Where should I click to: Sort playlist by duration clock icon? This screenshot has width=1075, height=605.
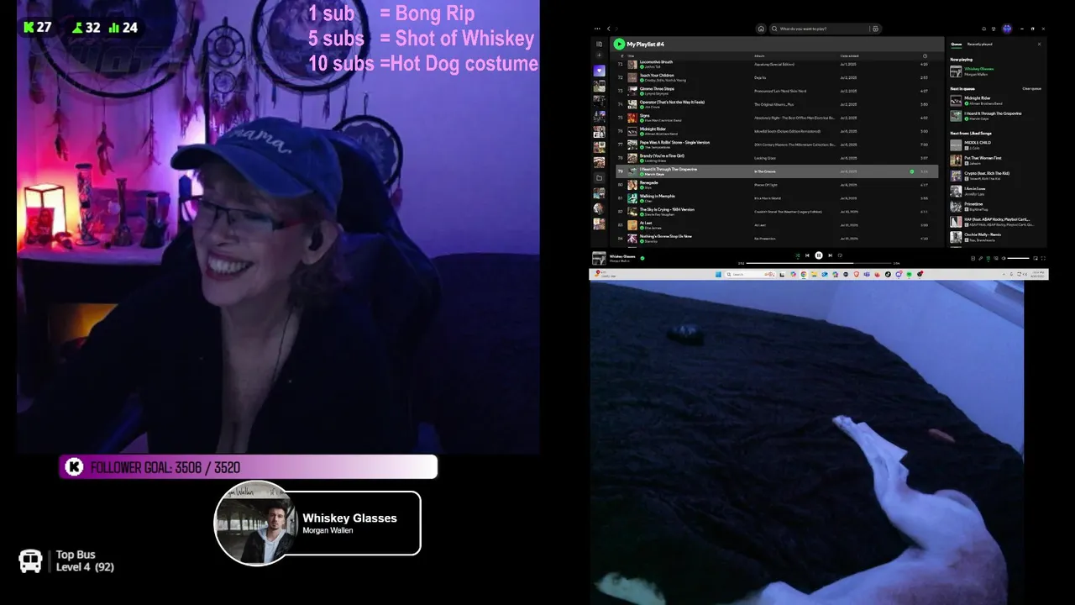(925, 56)
